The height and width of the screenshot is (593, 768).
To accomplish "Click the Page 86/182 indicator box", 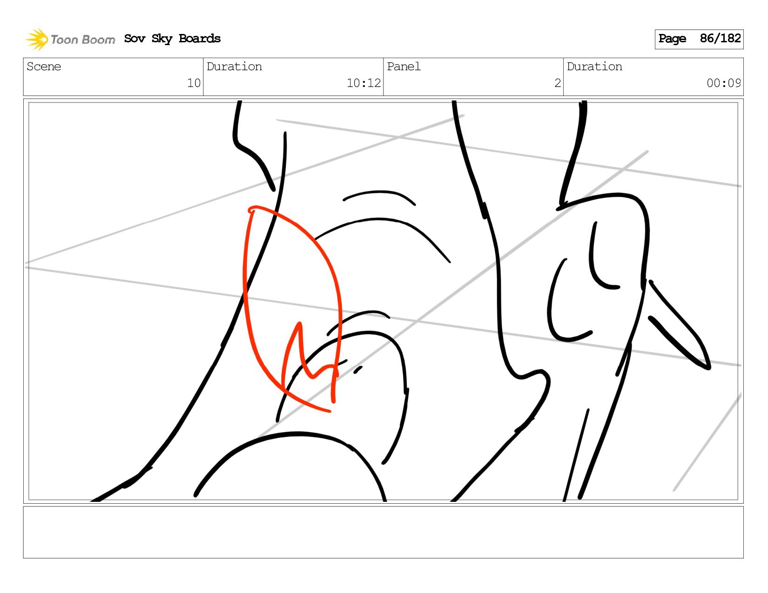I will [699, 39].
